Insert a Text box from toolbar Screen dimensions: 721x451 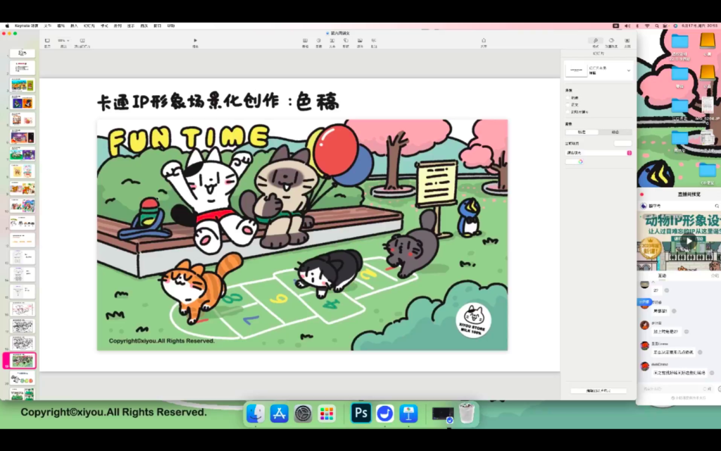point(332,41)
